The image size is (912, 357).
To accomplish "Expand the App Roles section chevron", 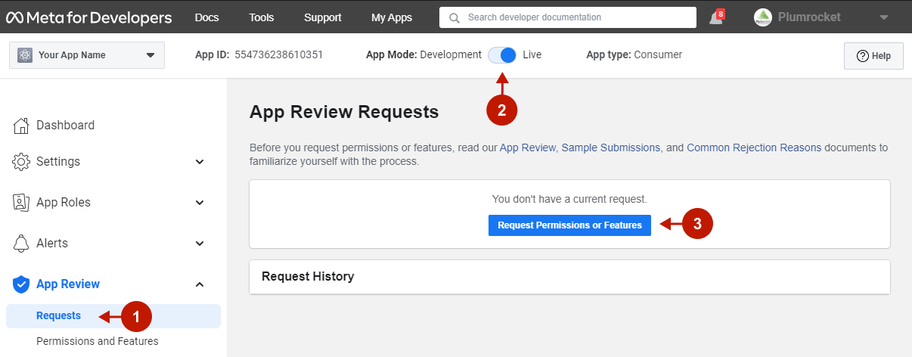I will 200,203.
